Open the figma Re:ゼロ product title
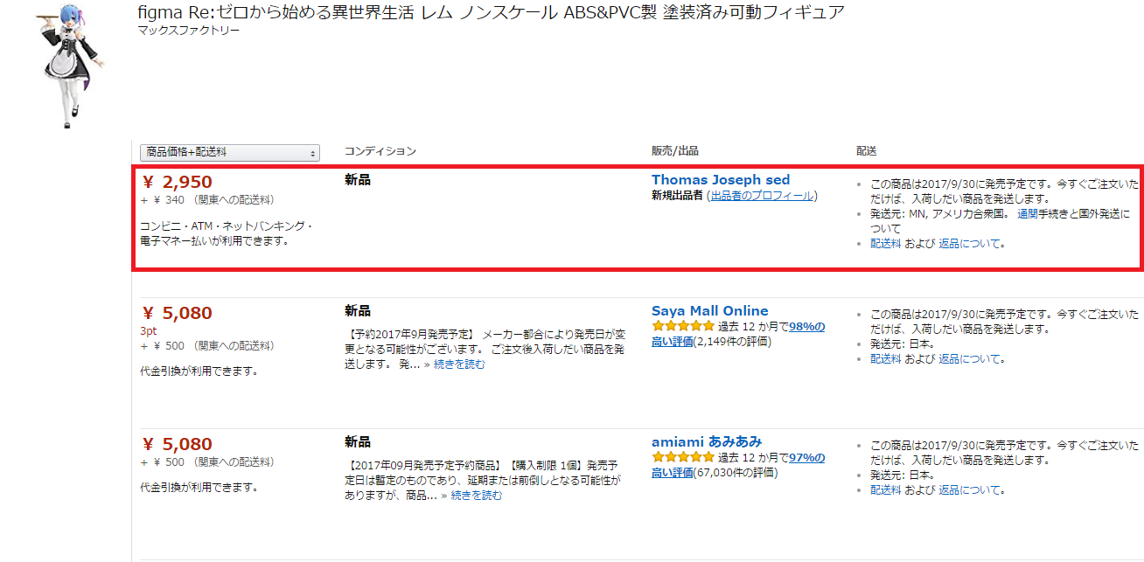This screenshot has height=562, width=1144. pos(491,13)
